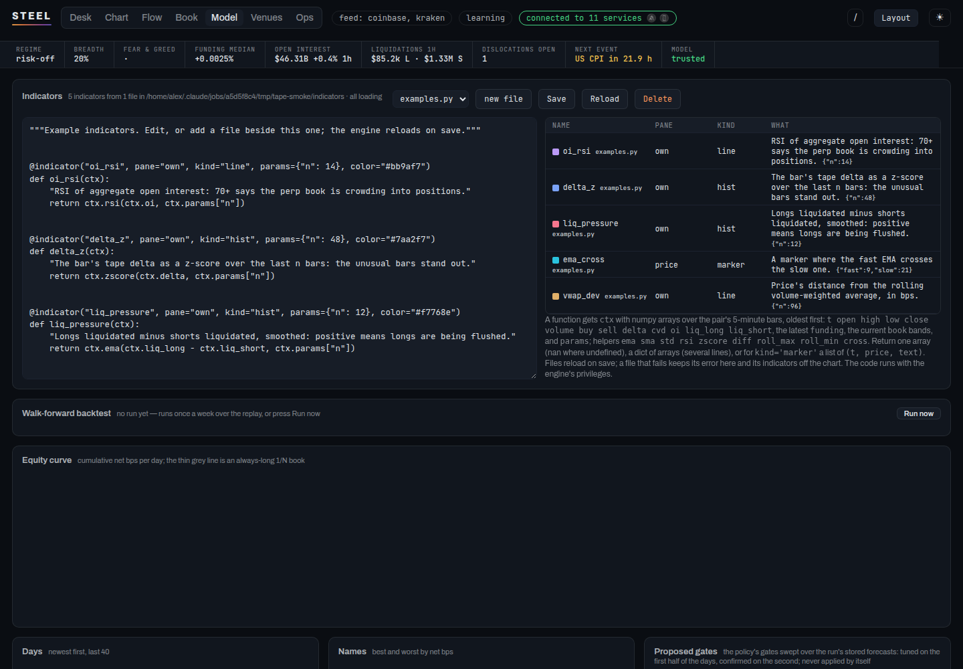Image resolution: width=963 pixels, height=669 pixels.
Task: Click the LIQUIDATIONS 1H stat
Action: [x=417, y=54]
